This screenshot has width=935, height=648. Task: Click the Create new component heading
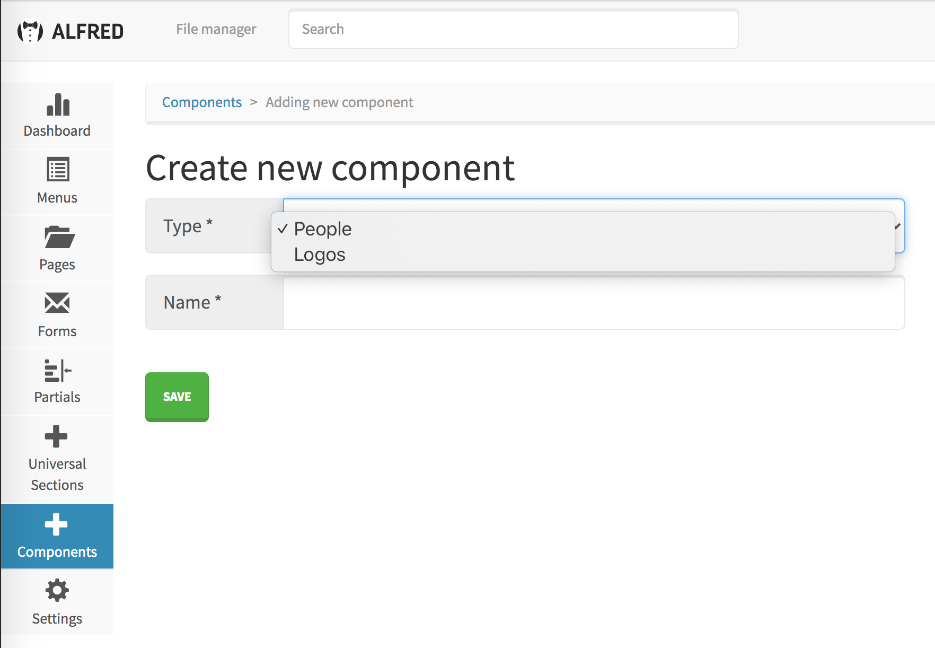(330, 168)
